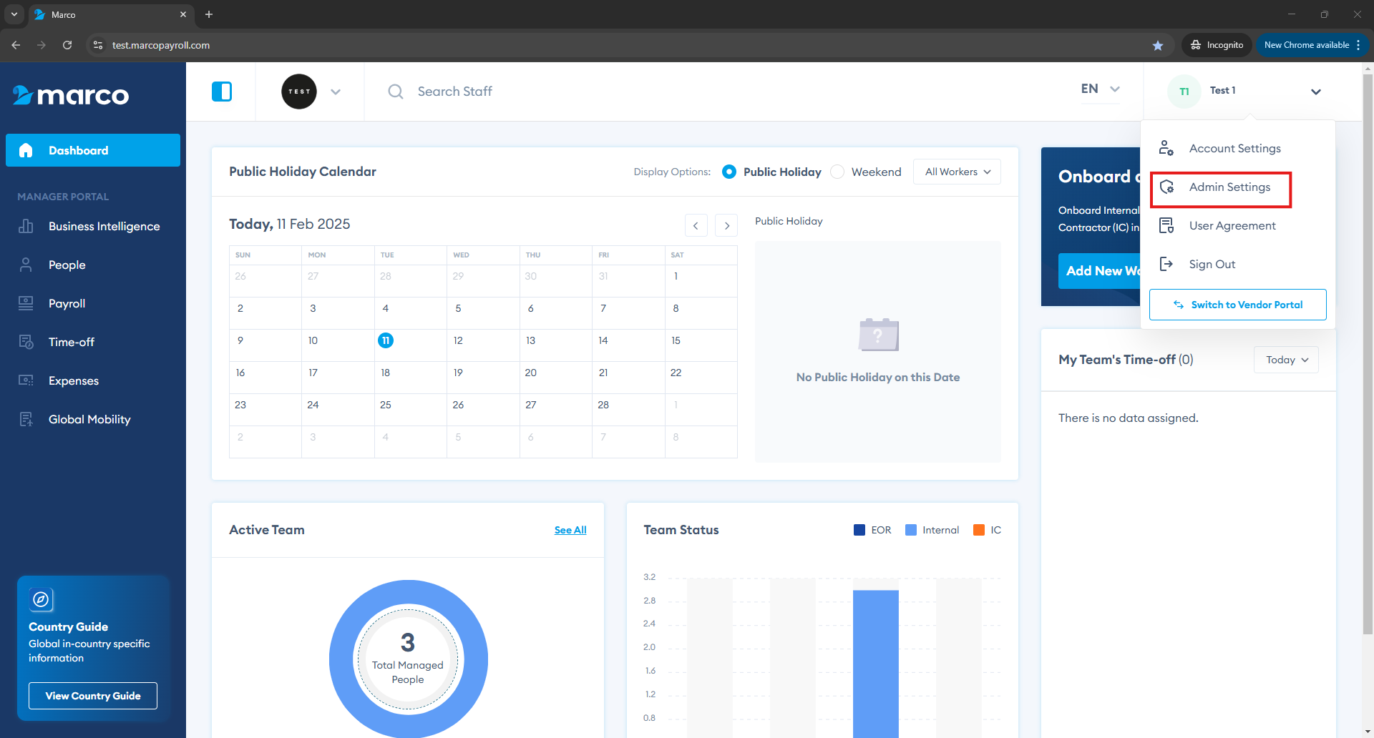Click the blue EOR legend color swatch
The height and width of the screenshot is (738, 1374).
pos(859,530)
